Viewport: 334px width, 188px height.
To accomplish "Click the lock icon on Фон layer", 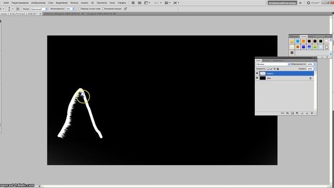I will (x=311, y=78).
